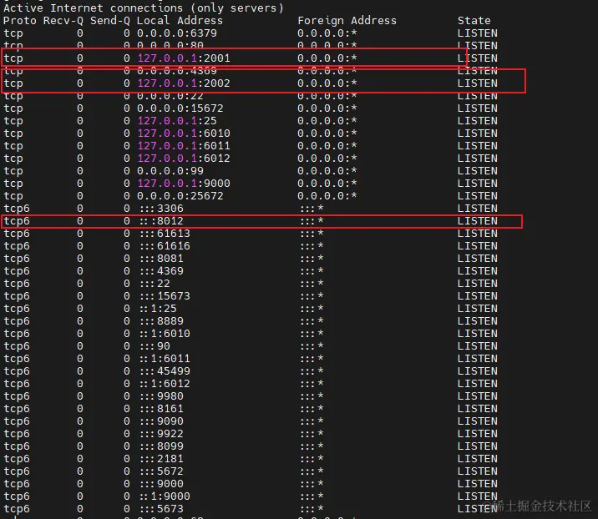The image size is (598, 519).
Task: Select local address 127.0.0.1:9000
Action: click(184, 184)
